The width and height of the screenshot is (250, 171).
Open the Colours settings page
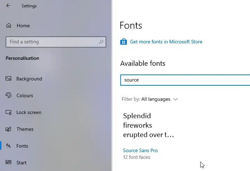pyautogui.click(x=25, y=95)
